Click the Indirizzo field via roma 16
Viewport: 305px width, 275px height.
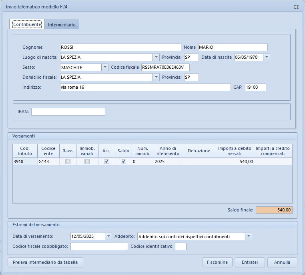[x=145, y=87]
